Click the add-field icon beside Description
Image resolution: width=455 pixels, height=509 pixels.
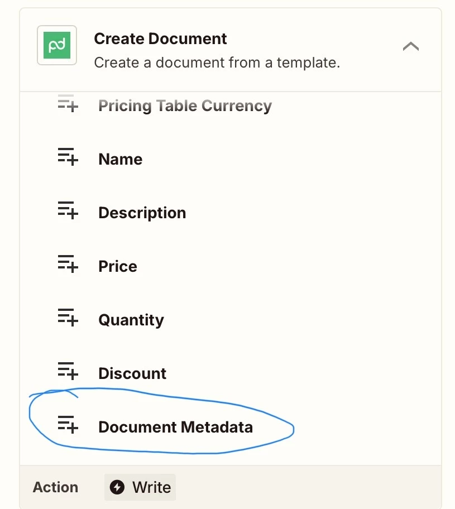(x=68, y=210)
